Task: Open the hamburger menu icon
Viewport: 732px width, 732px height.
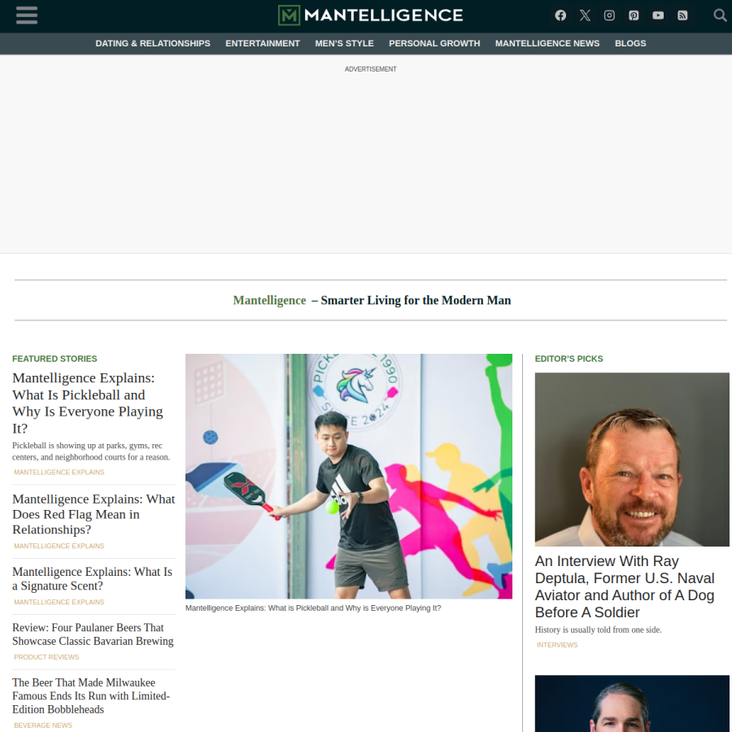Action: pos(27,15)
